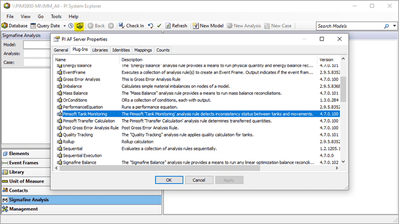Sort by the Description column header

click(219, 60)
